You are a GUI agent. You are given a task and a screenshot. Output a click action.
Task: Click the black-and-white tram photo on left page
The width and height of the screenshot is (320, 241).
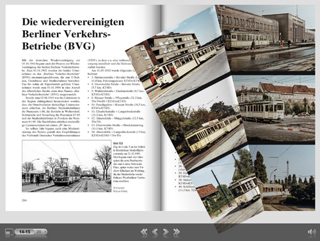click(67, 166)
